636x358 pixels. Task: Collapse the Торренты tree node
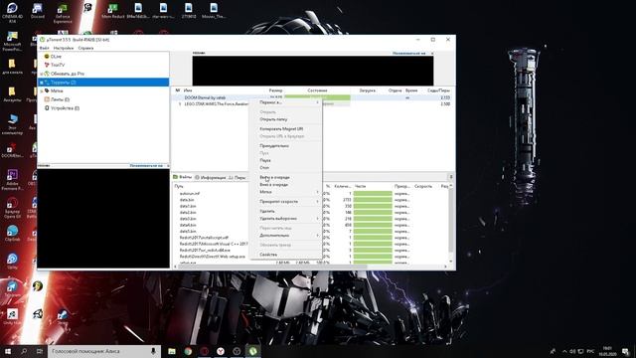[41, 83]
